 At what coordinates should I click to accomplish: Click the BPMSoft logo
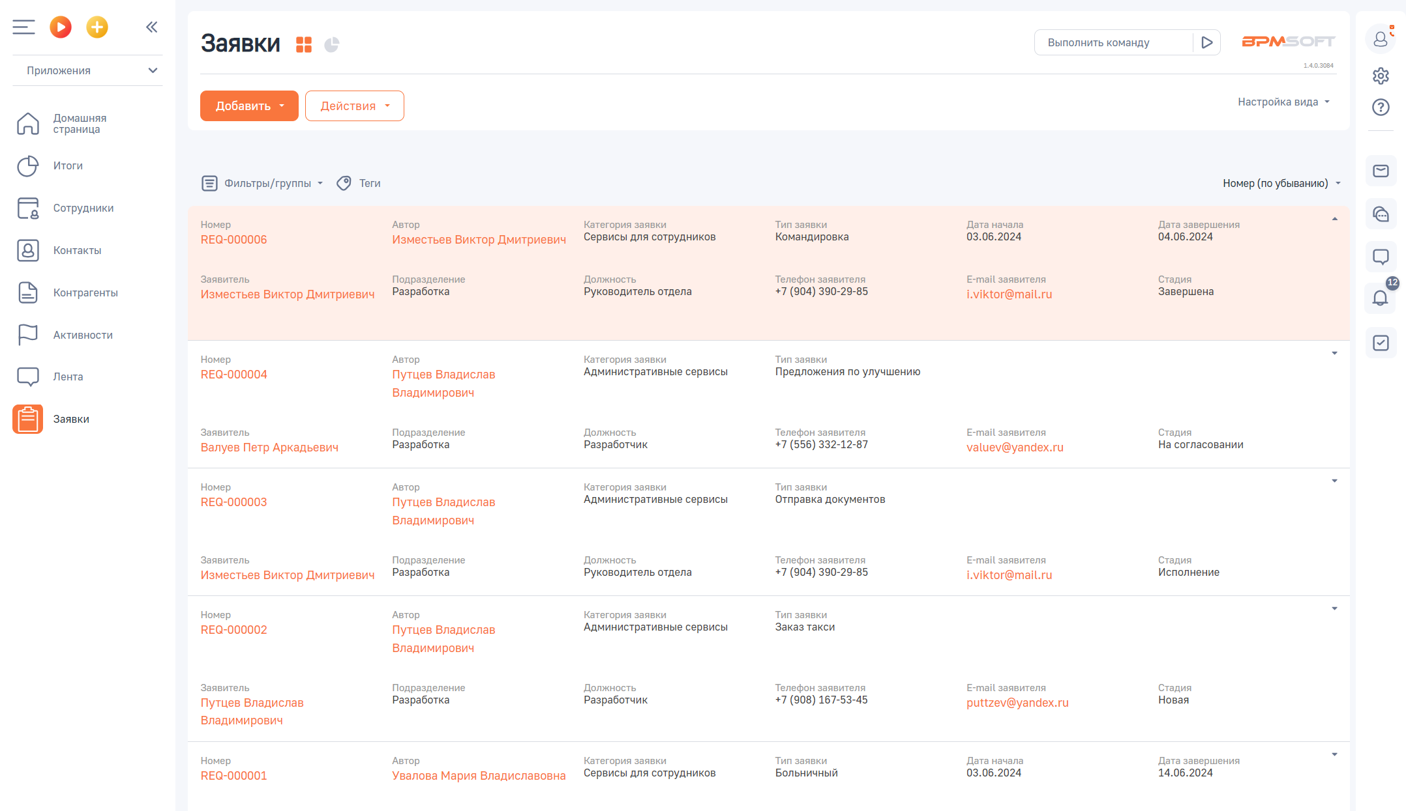1288,42
